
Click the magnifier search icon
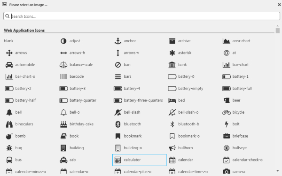tap(7, 16)
